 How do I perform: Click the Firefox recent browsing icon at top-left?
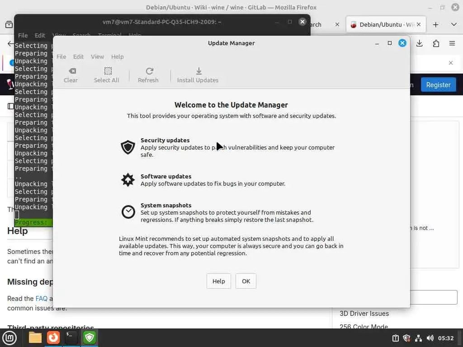tap(9, 25)
